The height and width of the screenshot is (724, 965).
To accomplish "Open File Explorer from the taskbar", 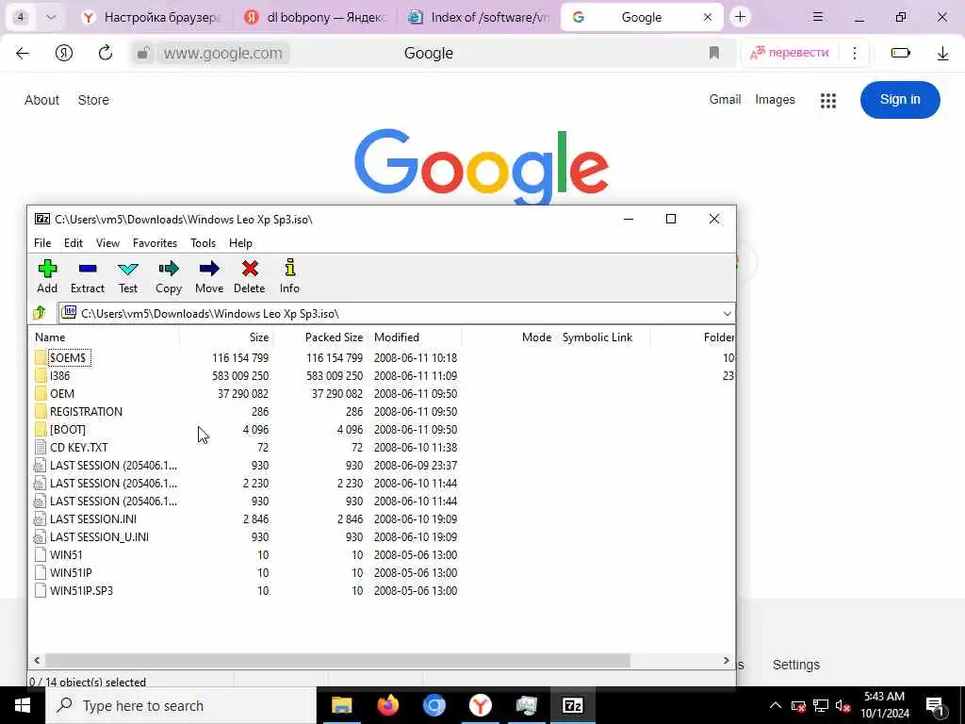I will (x=341, y=705).
